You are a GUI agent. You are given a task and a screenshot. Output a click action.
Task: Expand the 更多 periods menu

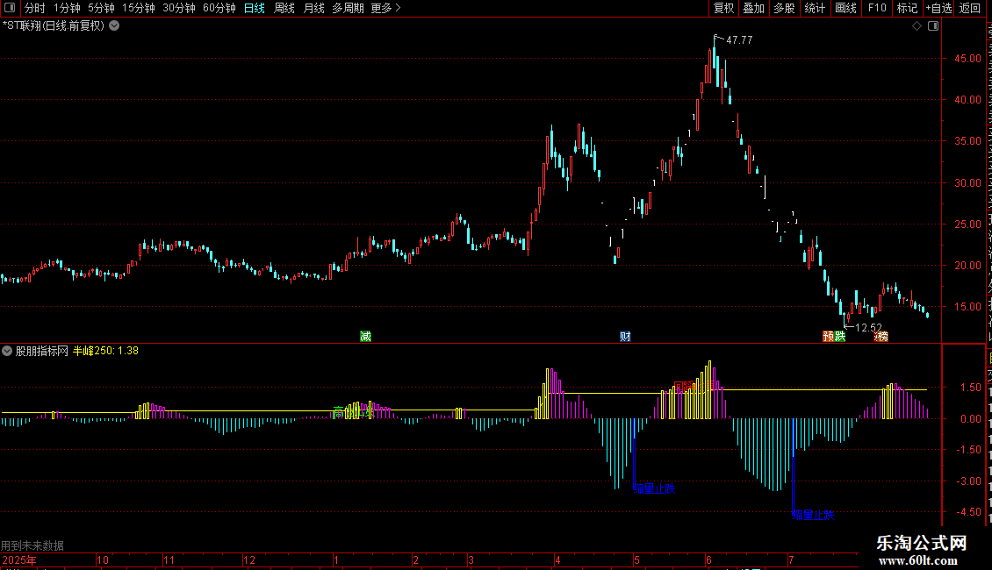coord(386,8)
